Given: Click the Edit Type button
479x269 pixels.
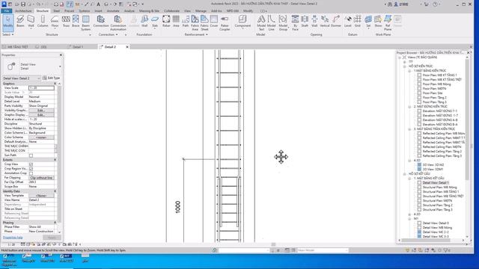Looking at the screenshot, I should [52, 78].
